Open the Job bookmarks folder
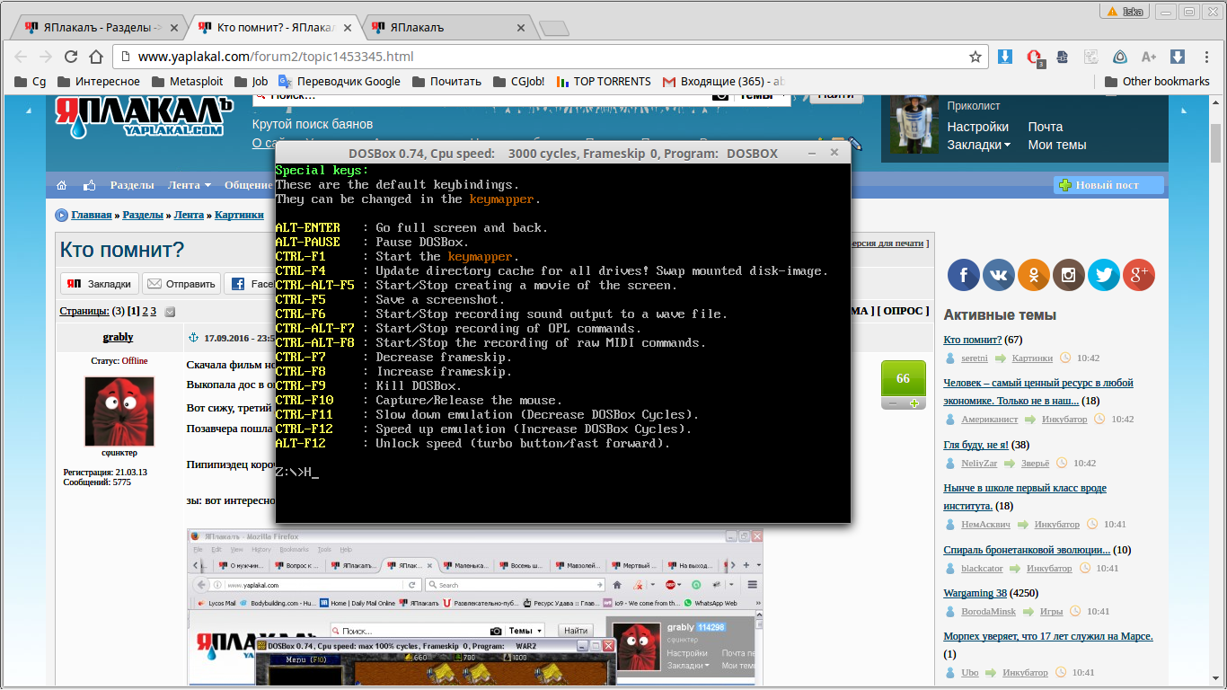 pos(251,82)
